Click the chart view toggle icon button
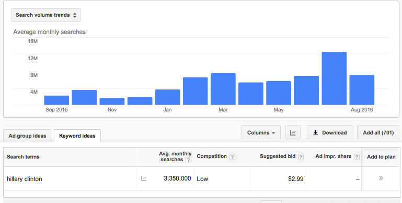Screen dimensions: 402x203 [x=293, y=132]
